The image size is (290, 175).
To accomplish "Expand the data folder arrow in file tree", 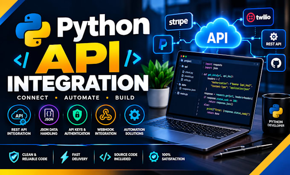I will click(x=177, y=84).
